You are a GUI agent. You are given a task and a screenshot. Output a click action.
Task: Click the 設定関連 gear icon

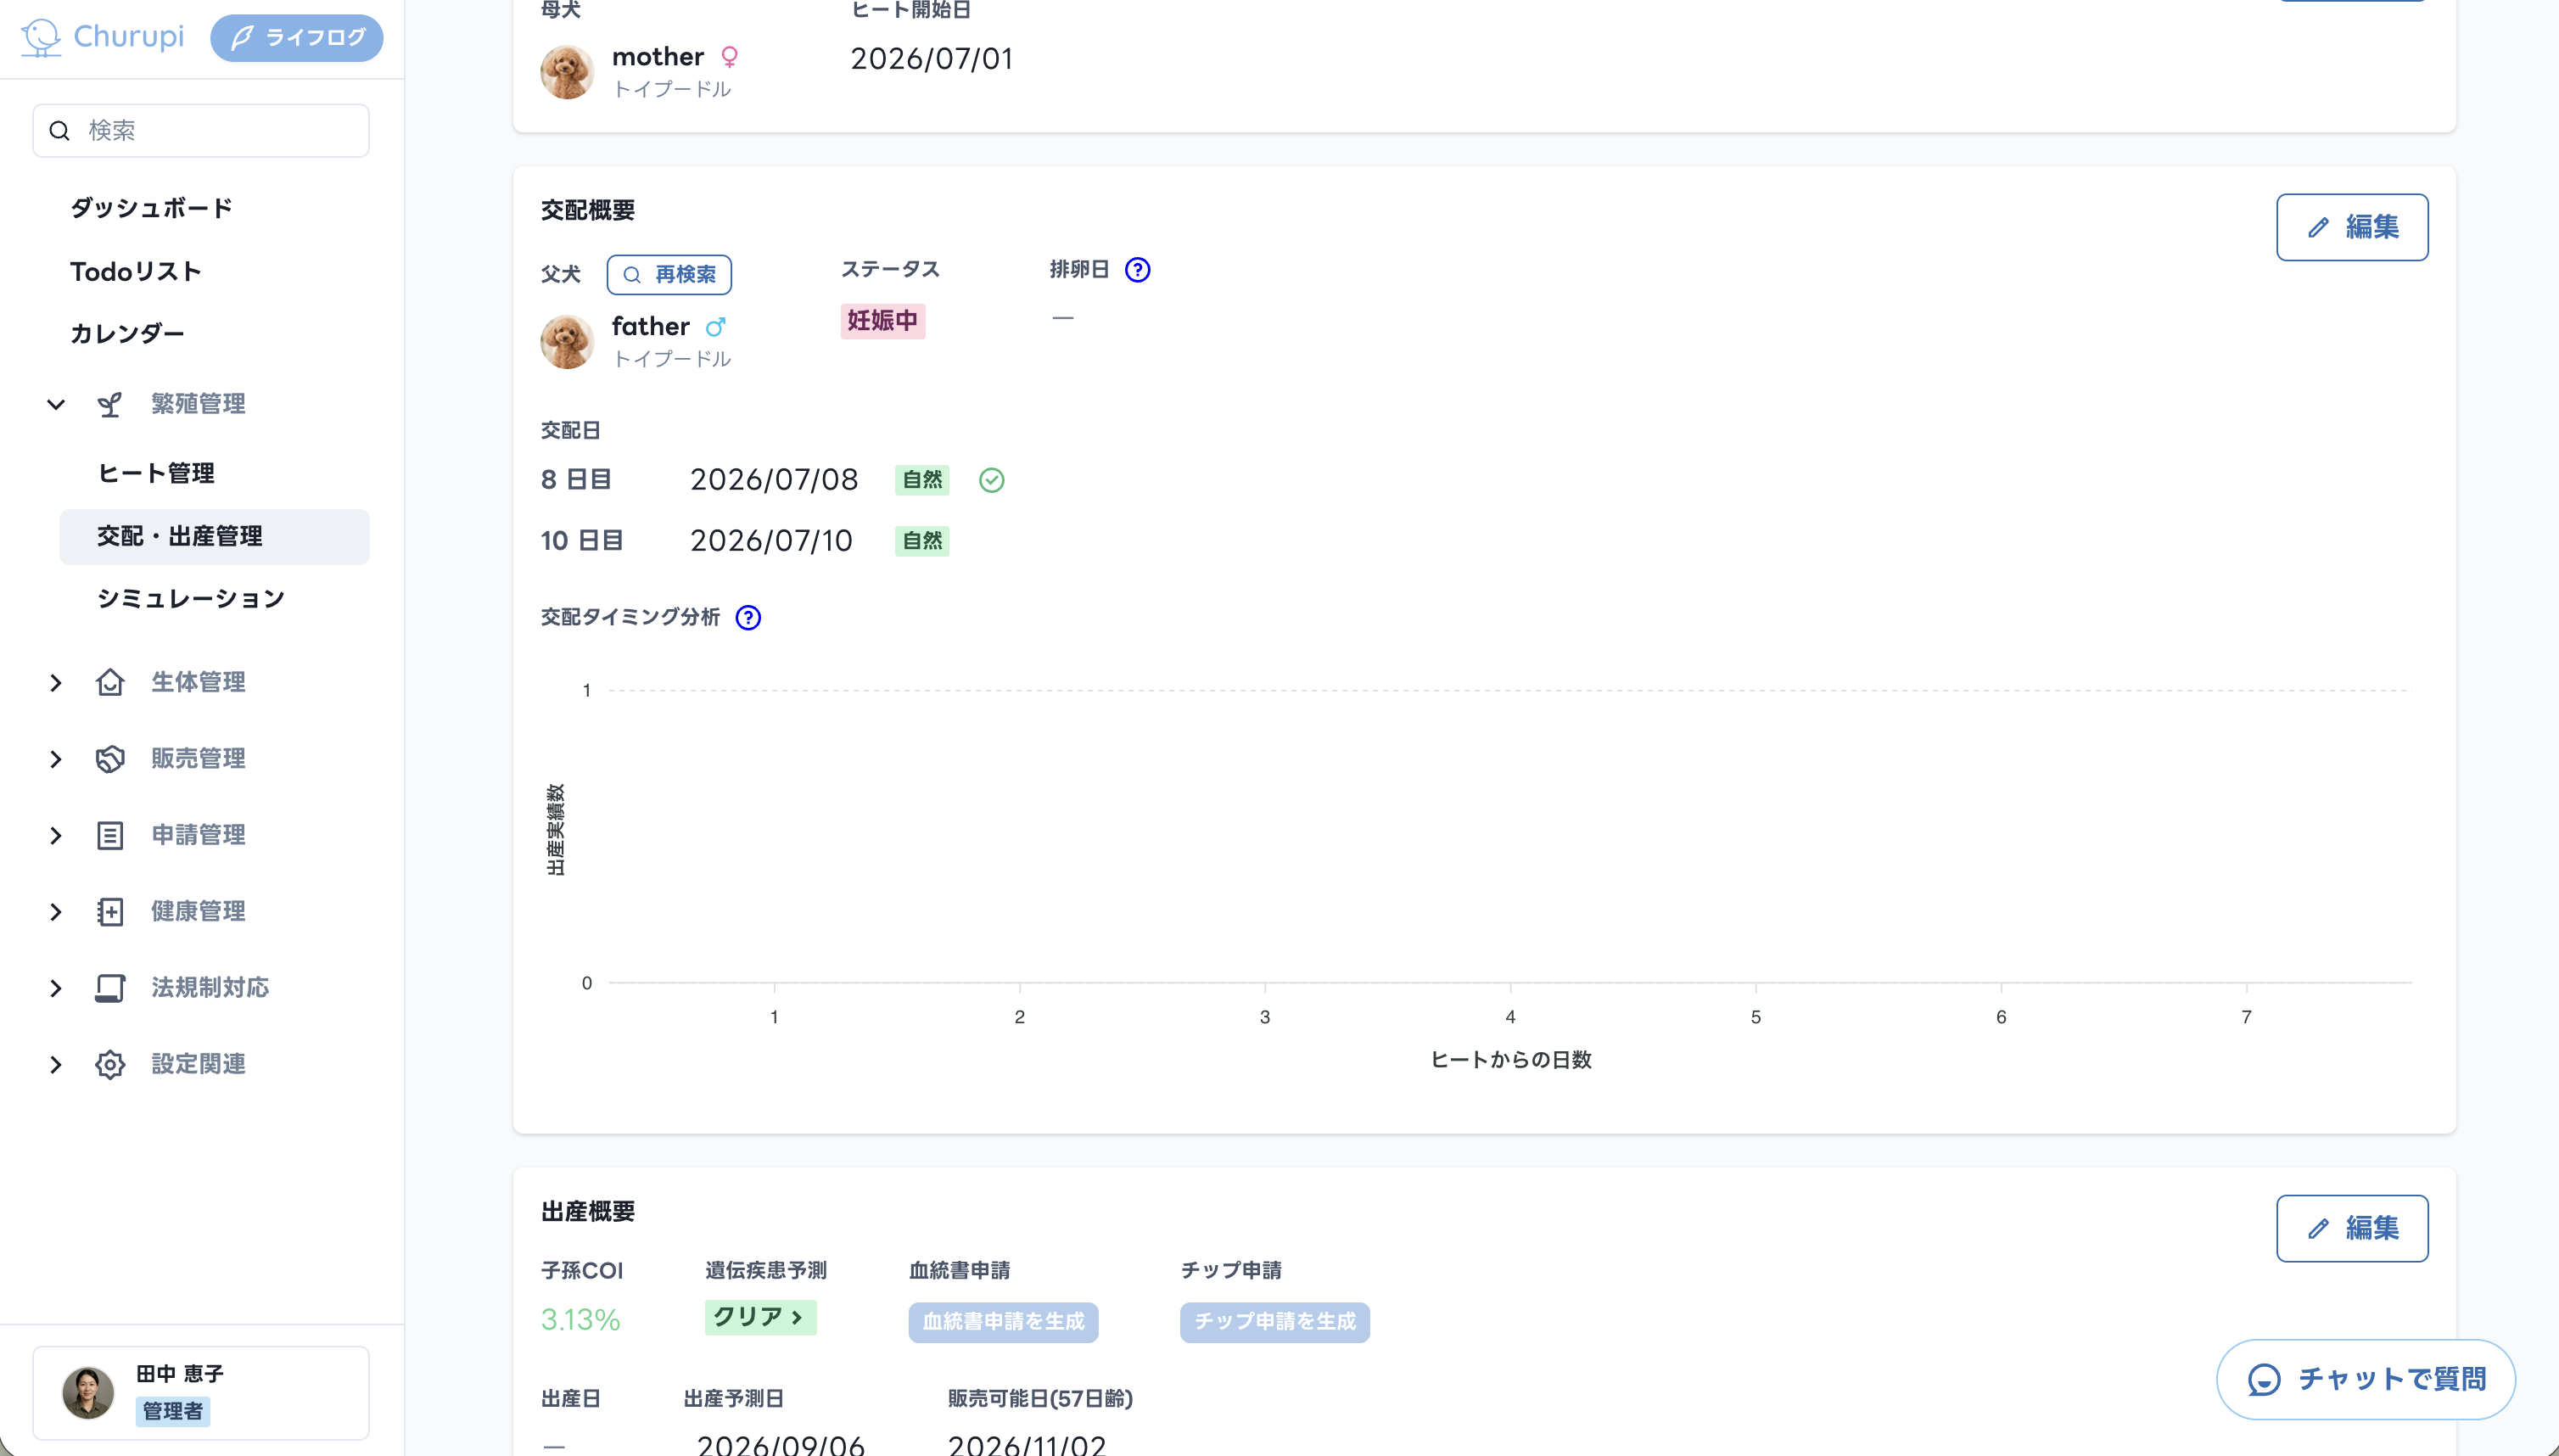tap(110, 1064)
